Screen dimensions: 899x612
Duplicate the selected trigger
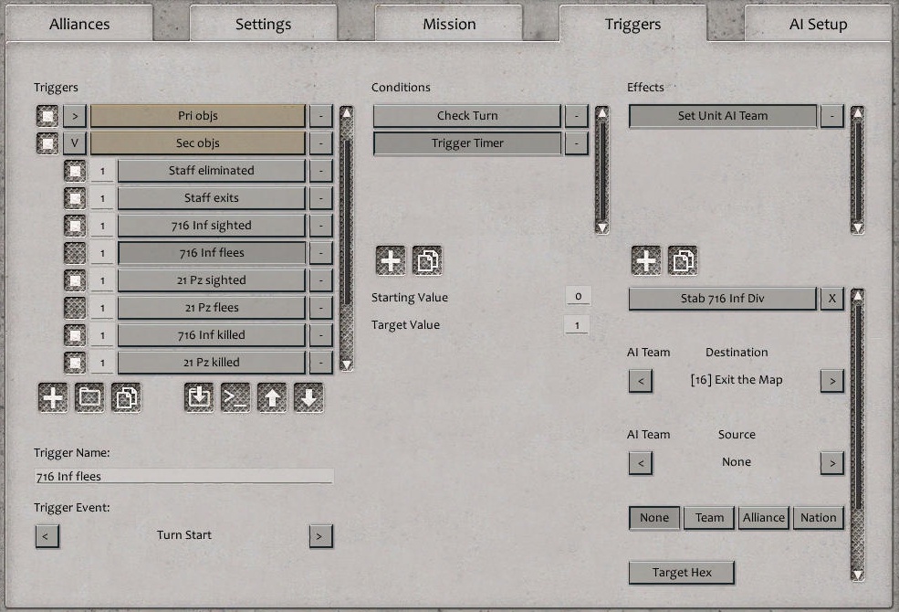[125, 397]
